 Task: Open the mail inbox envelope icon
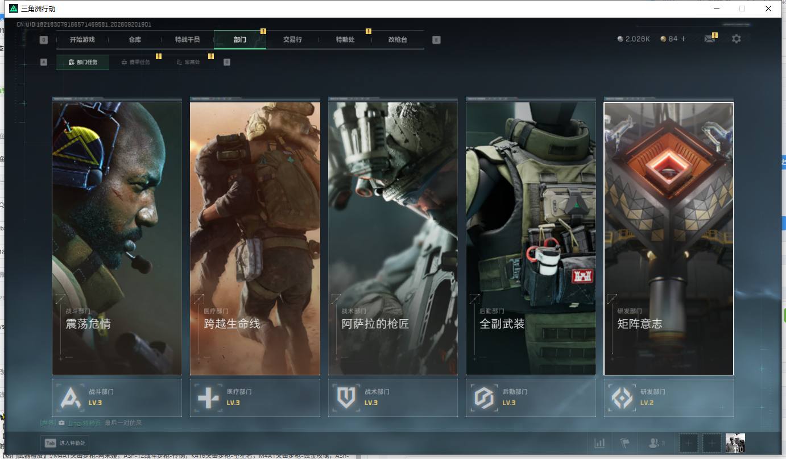709,39
